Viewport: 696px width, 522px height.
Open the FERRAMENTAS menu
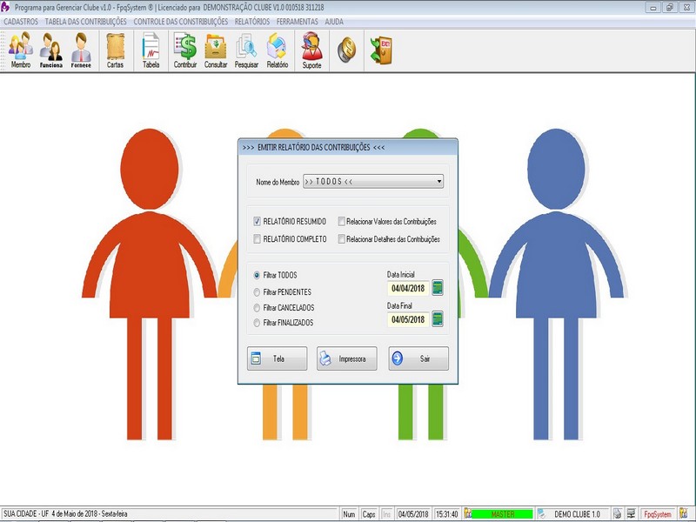pyautogui.click(x=297, y=21)
